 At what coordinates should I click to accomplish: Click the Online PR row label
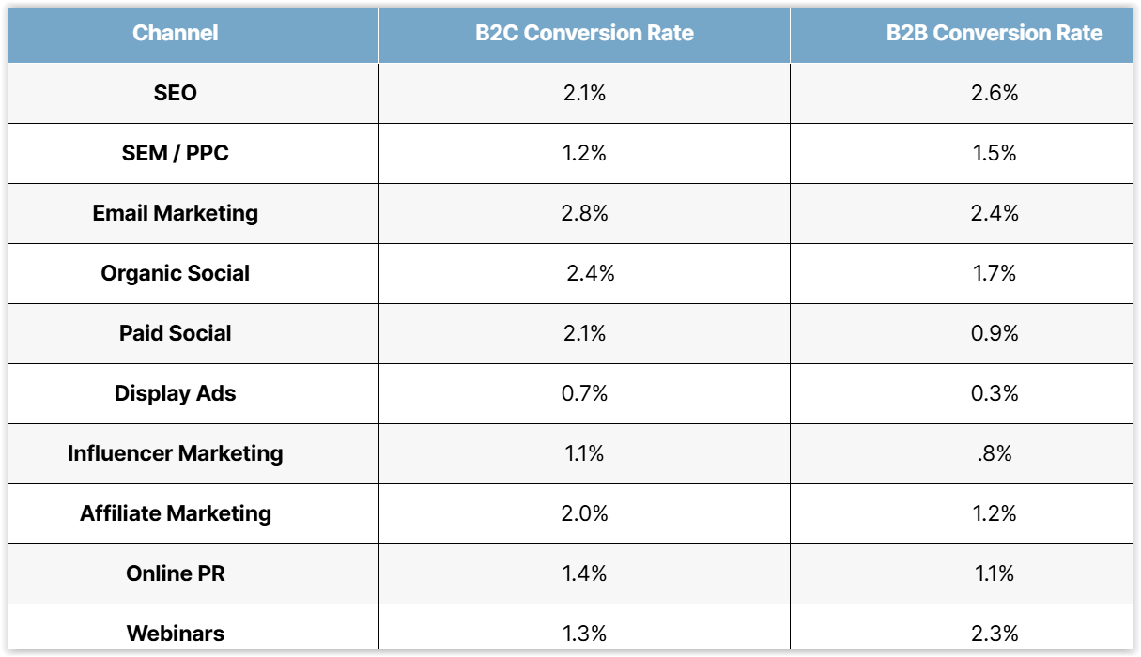coord(176,573)
